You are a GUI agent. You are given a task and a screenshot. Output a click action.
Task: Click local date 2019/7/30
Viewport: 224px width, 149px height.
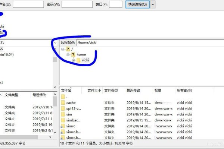tap(43, 107)
